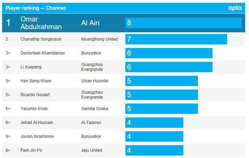Viewport: 249px width, 158px height.
Task: Open Al-Taawon team entry
Action: pyautogui.click(x=91, y=123)
